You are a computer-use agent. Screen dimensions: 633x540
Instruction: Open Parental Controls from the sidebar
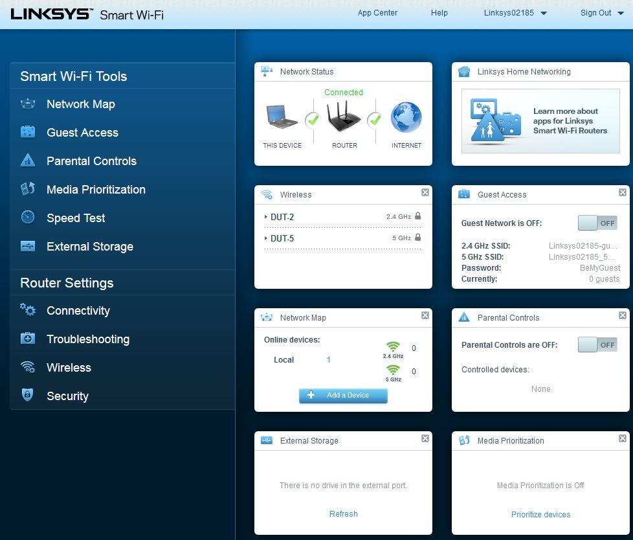coord(92,161)
